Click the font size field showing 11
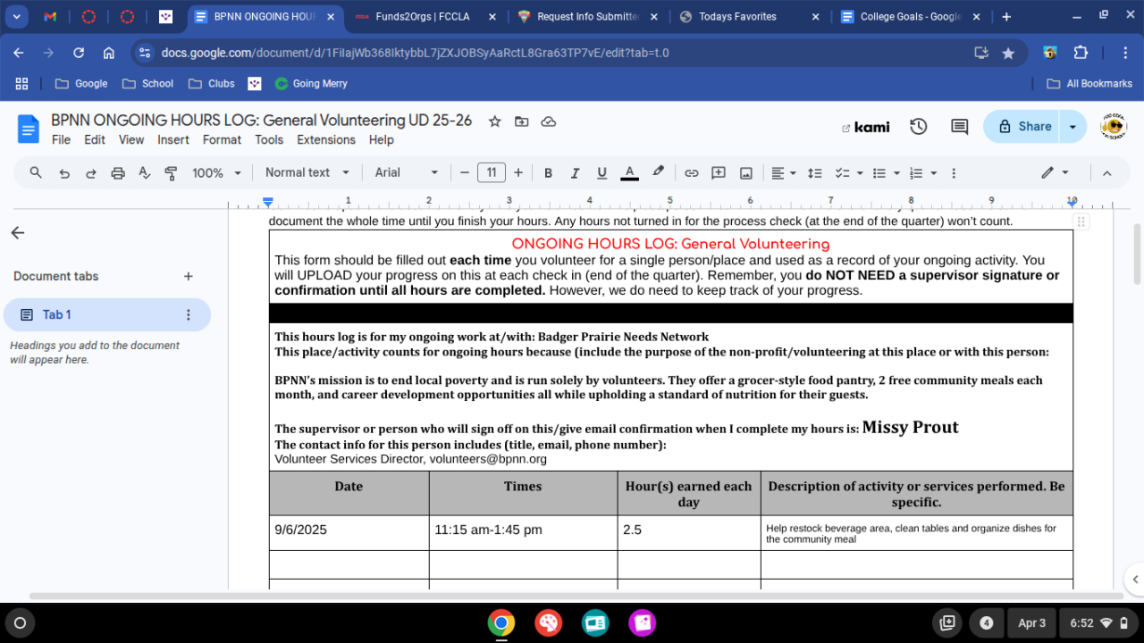This screenshot has height=643, width=1144. click(x=492, y=173)
